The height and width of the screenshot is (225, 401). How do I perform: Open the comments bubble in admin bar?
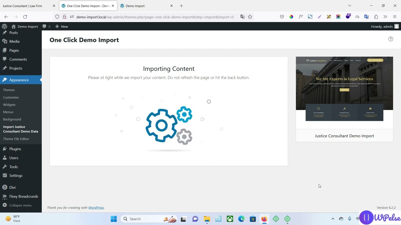click(46, 27)
